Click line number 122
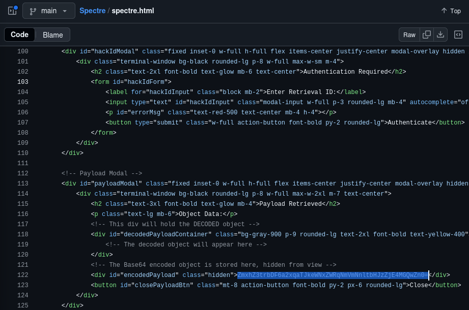469x310 pixels. coord(23,275)
